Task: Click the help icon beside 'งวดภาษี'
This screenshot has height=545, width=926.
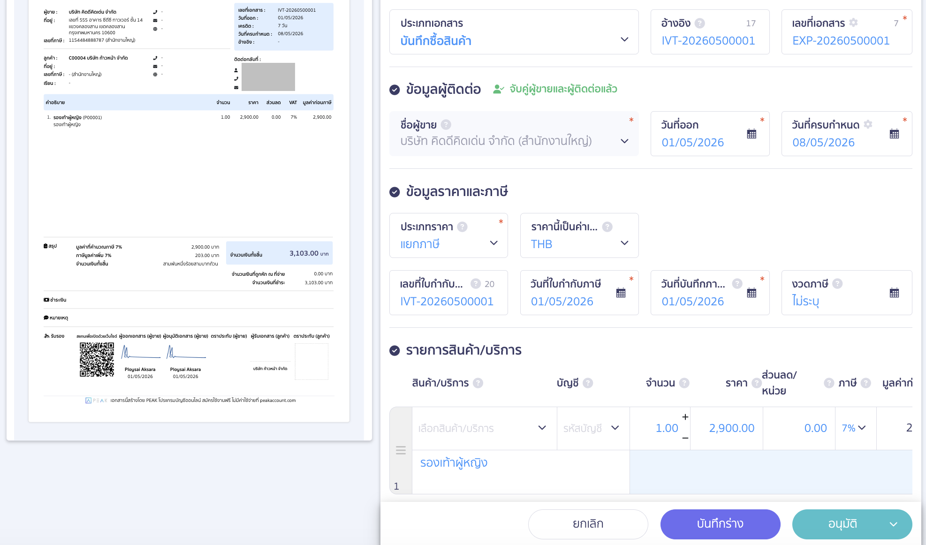Action: point(837,283)
